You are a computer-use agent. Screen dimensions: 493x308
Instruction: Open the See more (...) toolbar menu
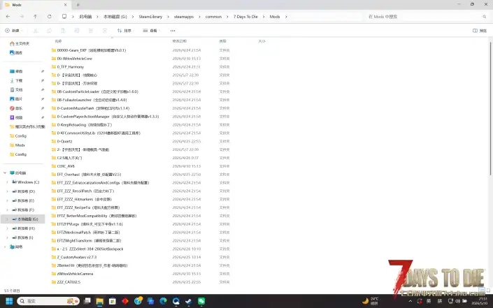click(x=173, y=31)
